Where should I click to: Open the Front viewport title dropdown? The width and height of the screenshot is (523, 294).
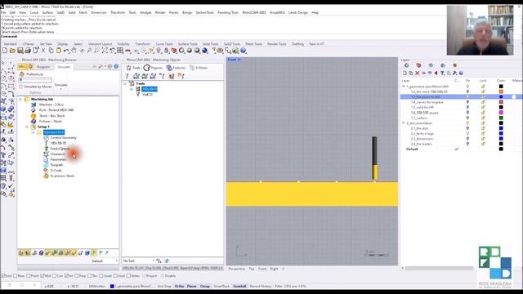coord(239,60)
